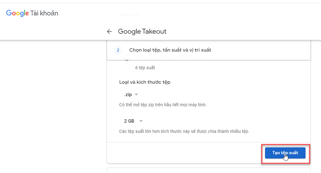Open the Google Tài khoản logo link
The image size is (321, 173).
32,13
